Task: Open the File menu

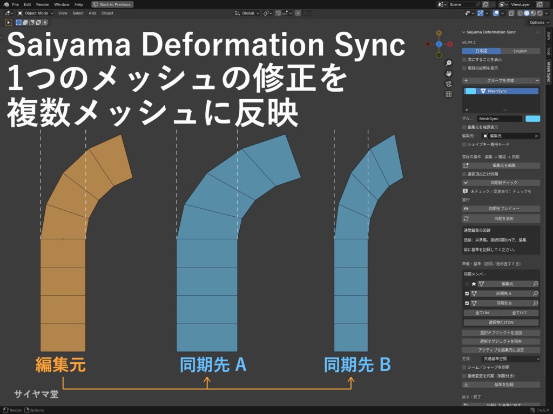Action: (16, 4)
